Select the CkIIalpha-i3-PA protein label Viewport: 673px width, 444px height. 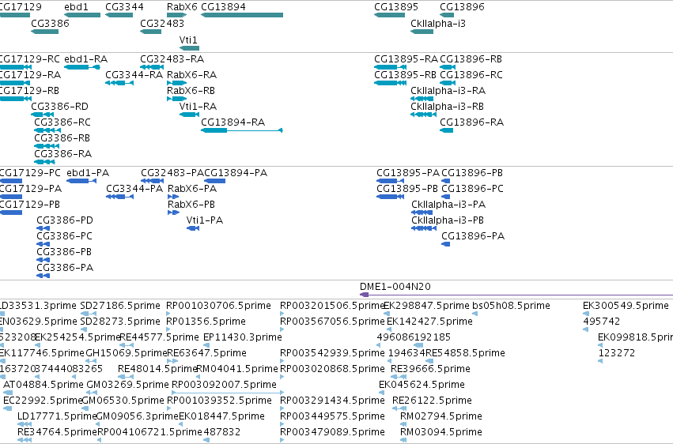pos(448,205)
